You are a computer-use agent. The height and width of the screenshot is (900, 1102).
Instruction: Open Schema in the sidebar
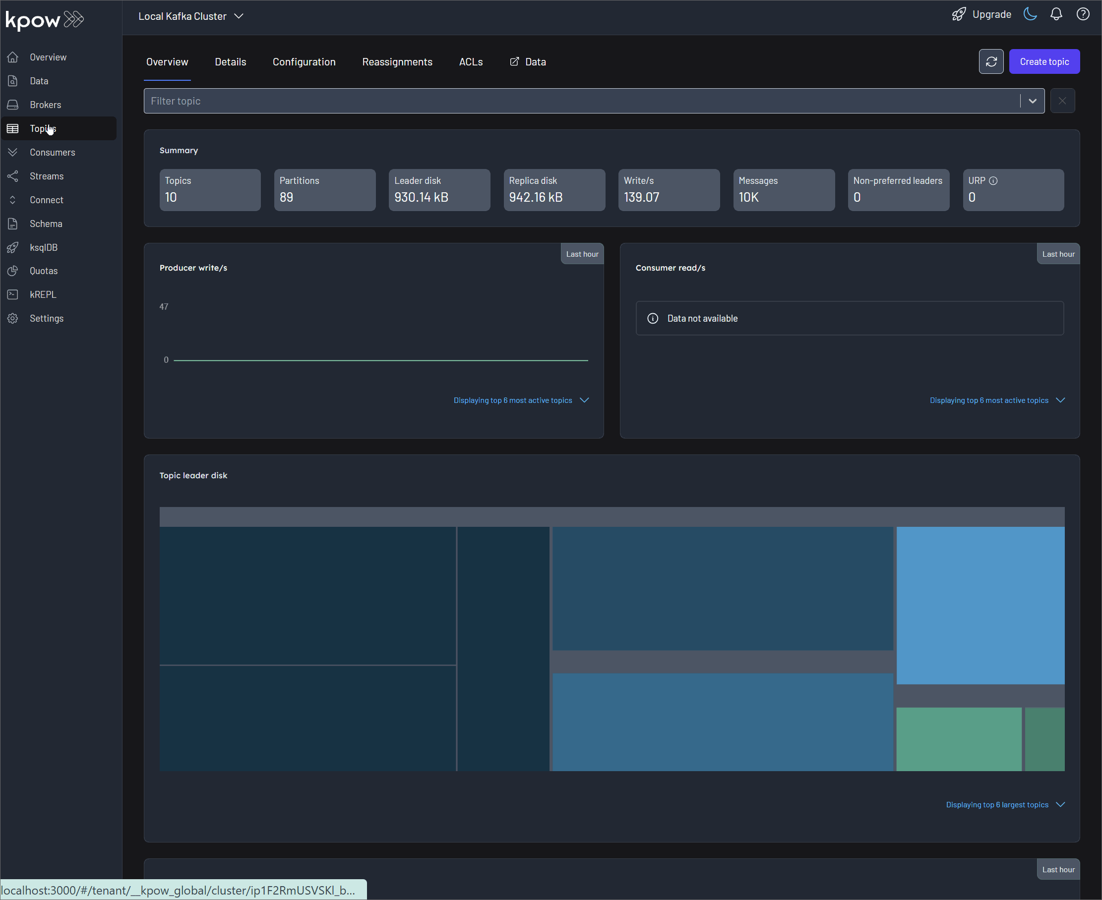click(46, 224)
